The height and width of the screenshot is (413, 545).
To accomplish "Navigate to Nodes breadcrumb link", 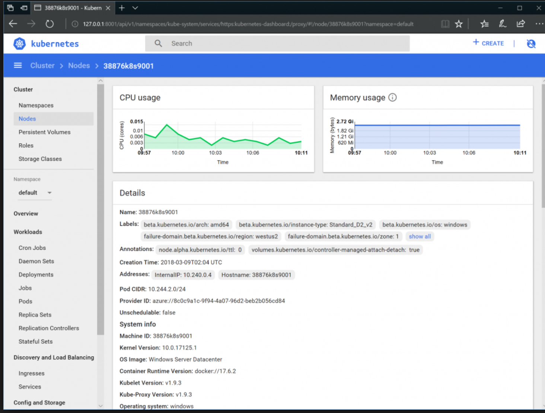I will click(x=79, y=65).
